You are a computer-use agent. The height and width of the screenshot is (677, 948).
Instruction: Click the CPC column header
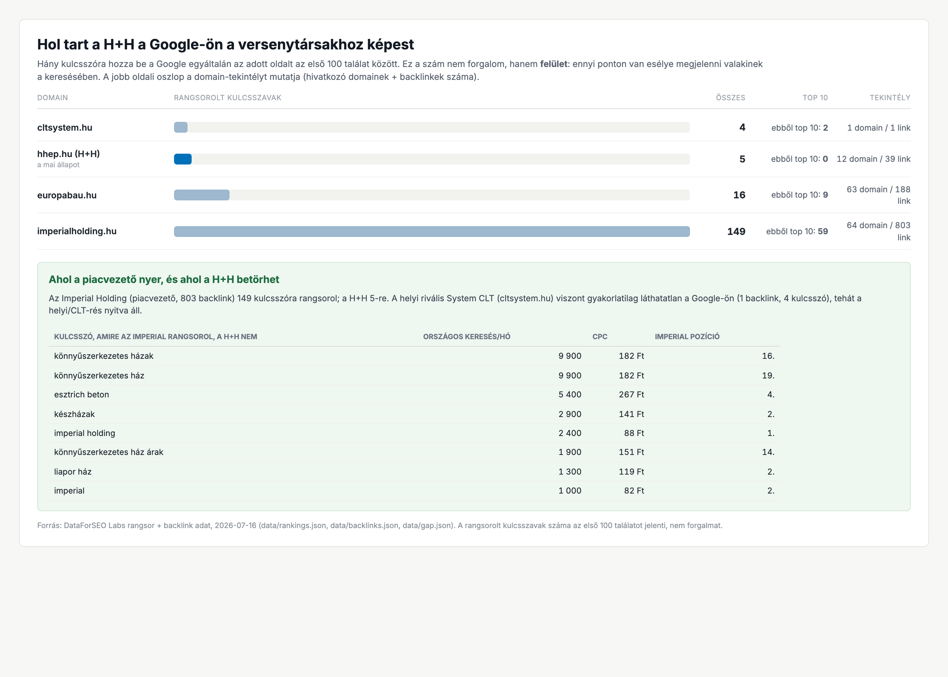pos(600,336)
